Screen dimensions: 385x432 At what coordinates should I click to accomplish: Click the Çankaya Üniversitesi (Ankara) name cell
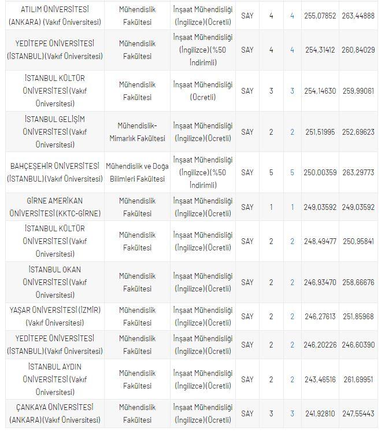click(x=54, y=413)
